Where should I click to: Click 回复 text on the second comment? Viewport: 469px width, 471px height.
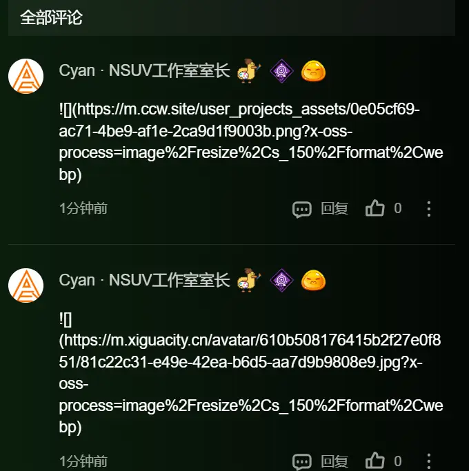[x=335, y=461]
